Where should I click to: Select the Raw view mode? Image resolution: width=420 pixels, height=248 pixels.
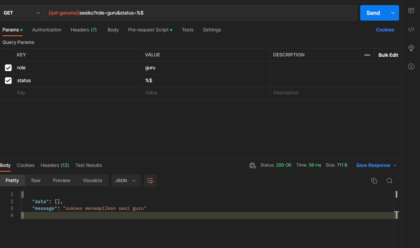click(36, 181)
